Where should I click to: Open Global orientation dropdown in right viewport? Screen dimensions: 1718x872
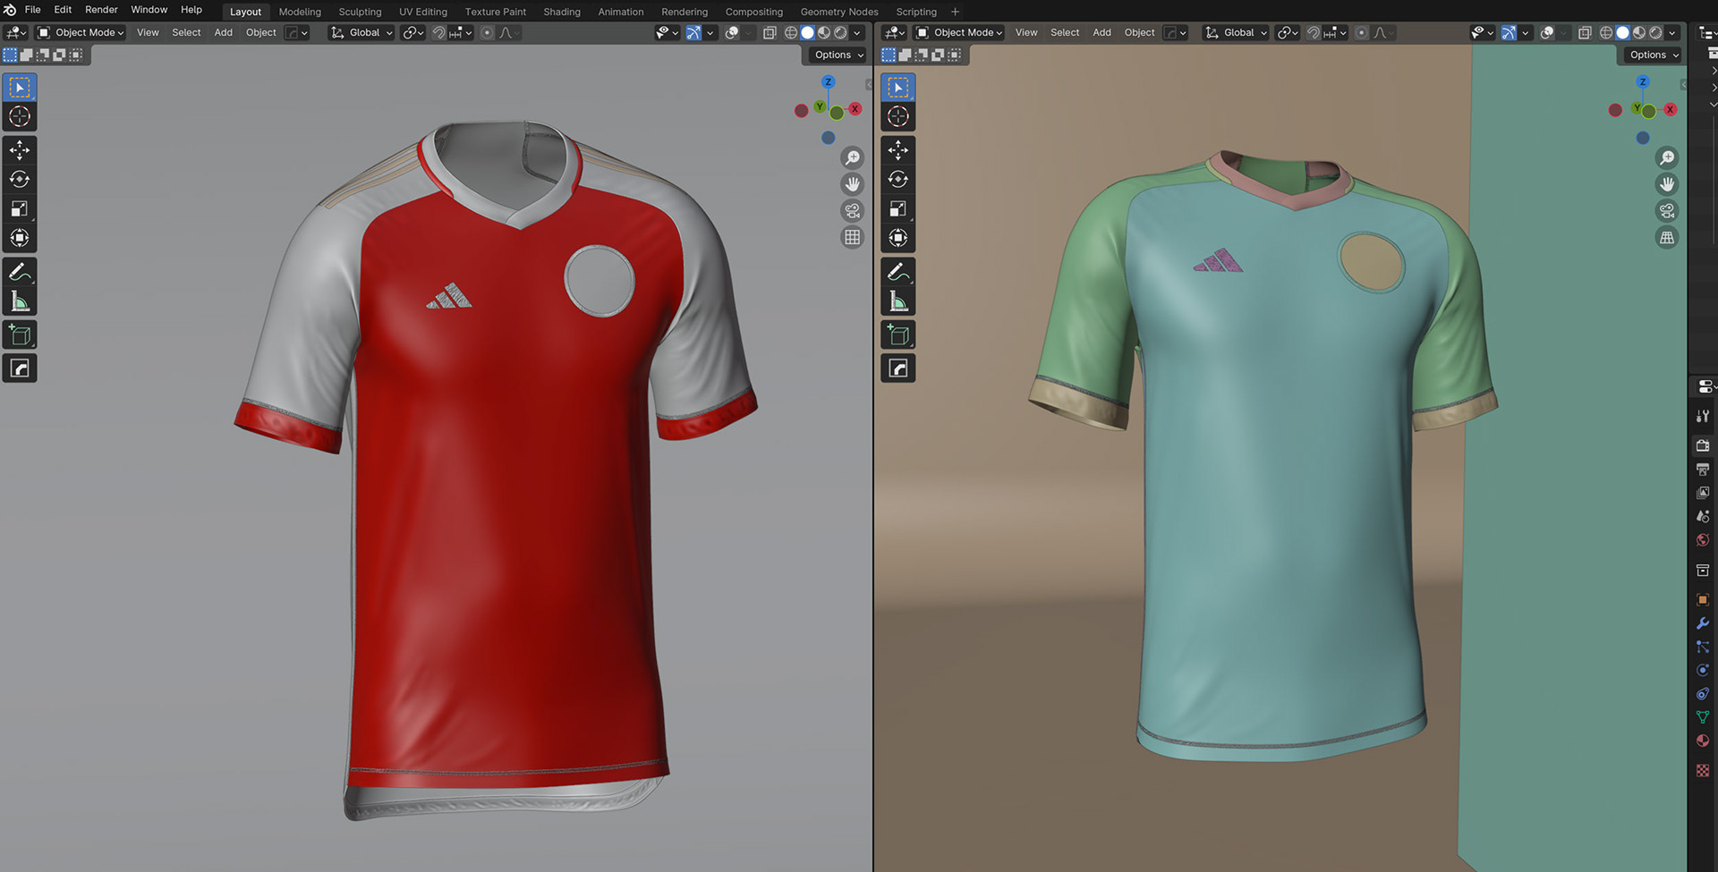tap(1237, 32)
